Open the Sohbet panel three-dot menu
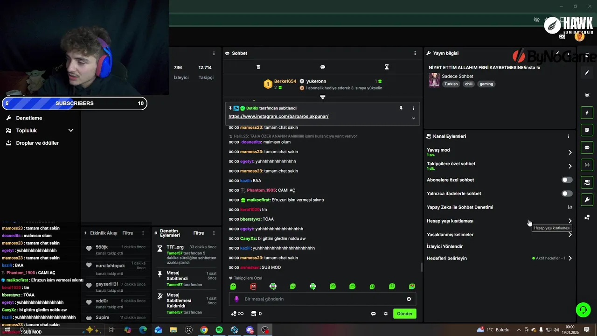This screenshot has height=336, width=597. click(415, 53)
